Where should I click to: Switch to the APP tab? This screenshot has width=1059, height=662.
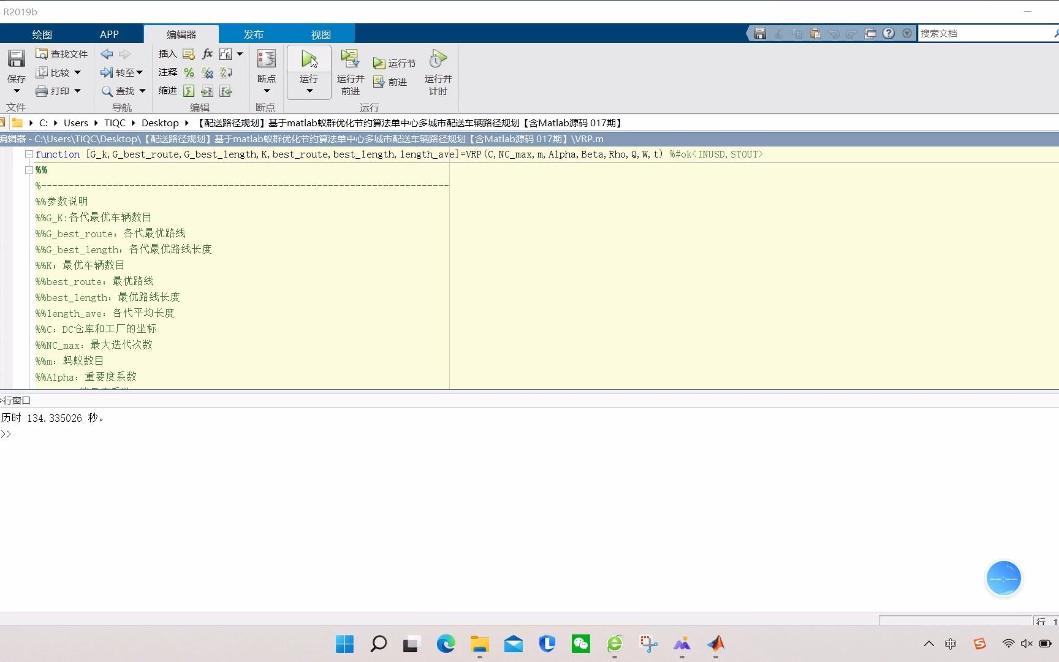tap(109, 34)
